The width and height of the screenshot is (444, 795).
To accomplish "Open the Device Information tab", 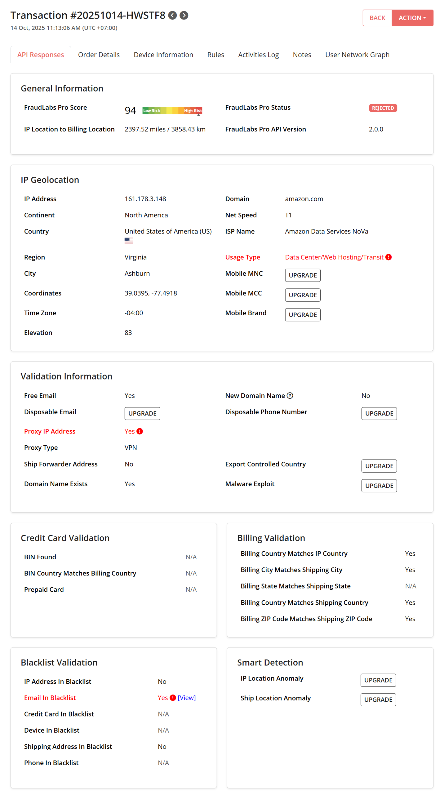I will [x=163, y=55].
